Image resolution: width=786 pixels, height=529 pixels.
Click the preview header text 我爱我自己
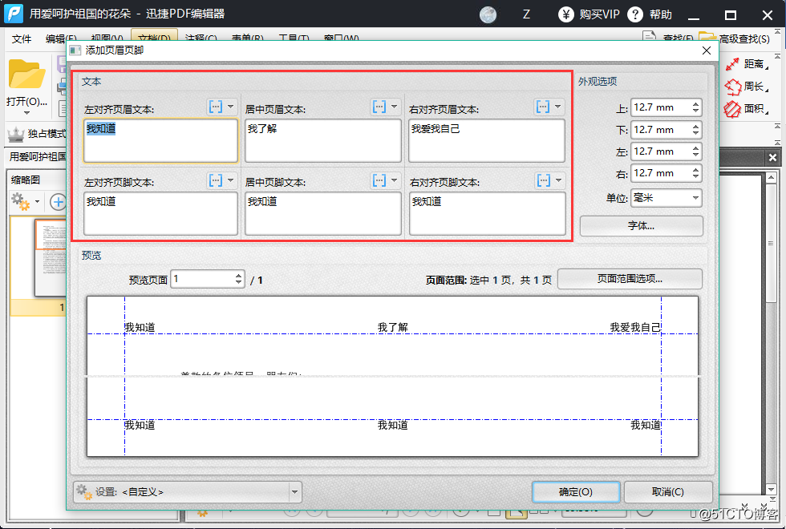tap(635, 327)
